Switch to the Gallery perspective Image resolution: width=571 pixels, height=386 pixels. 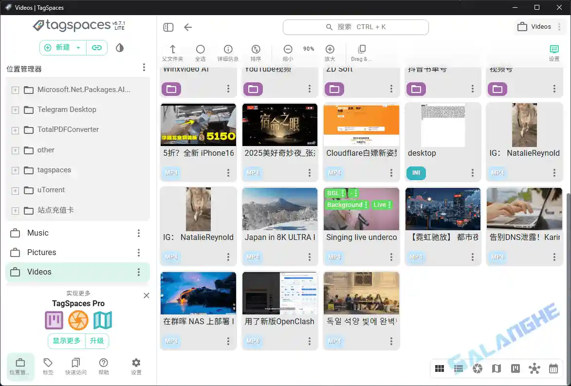click(477, 368)
